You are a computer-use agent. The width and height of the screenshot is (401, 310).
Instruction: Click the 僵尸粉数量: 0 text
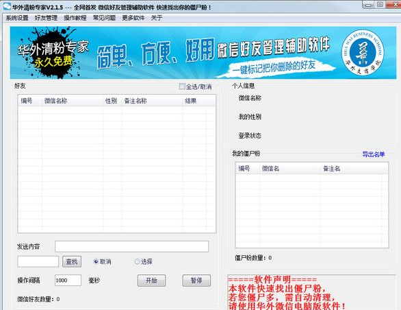(253, 258)
